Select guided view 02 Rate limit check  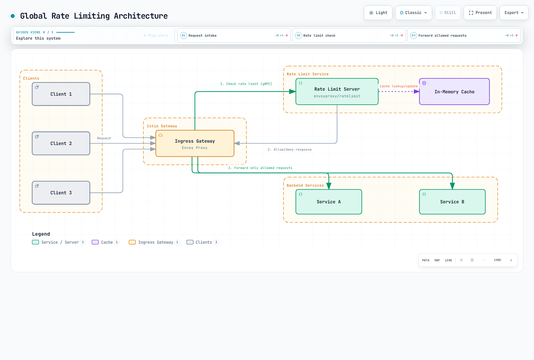(x=349, y=35)
